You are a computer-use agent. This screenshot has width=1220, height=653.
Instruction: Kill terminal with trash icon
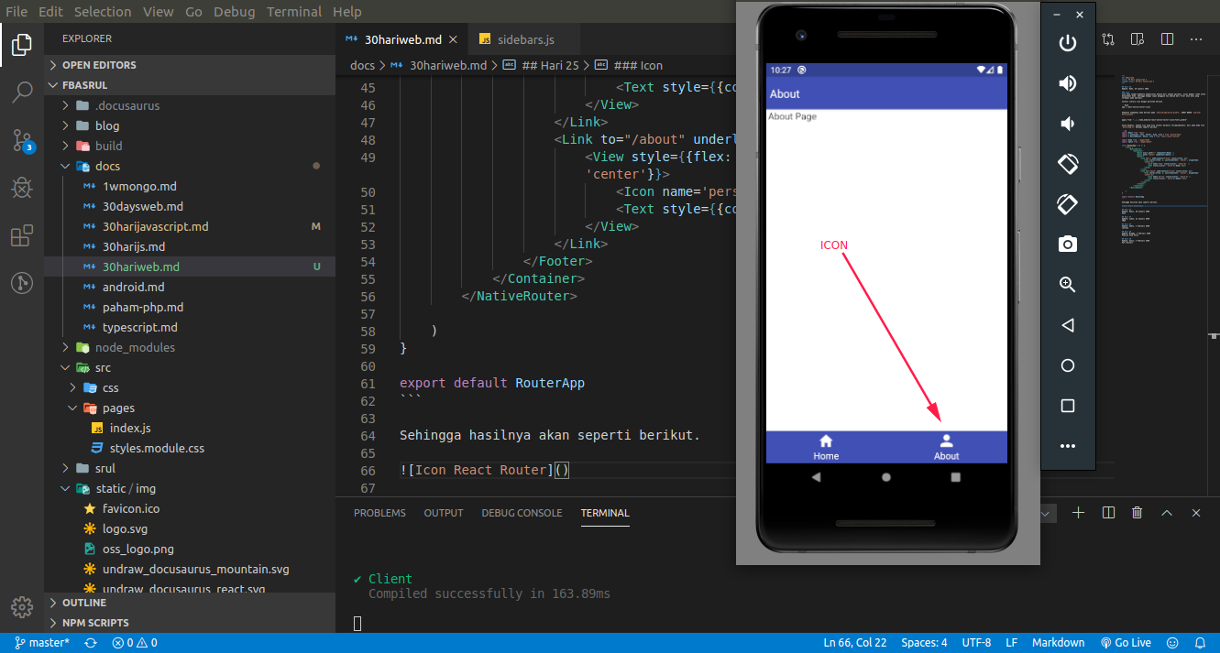coord(1138,513)
